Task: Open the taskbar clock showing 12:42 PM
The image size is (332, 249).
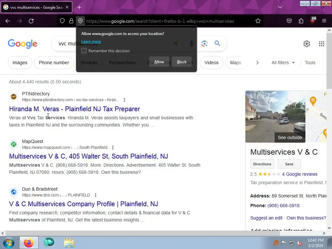Action: (x=315, y=243)
